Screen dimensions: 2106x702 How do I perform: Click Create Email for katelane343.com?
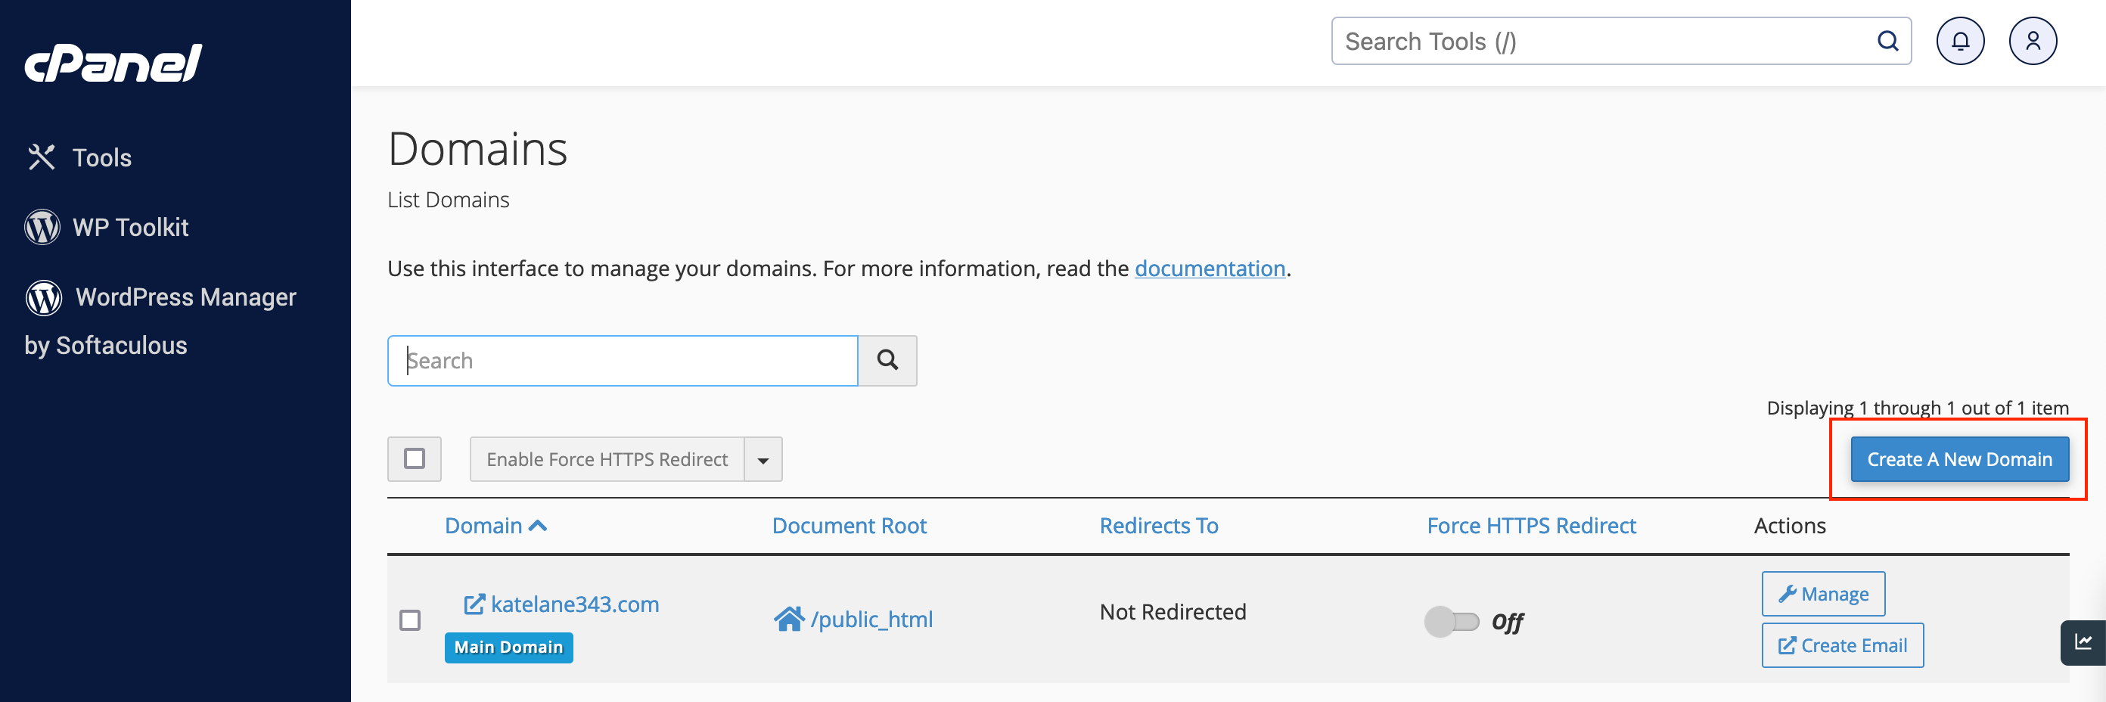(1842, 645)
